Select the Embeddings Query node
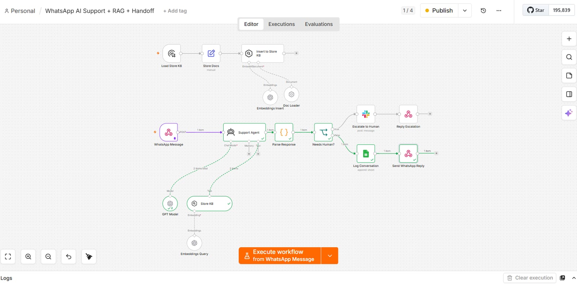 click(x=194, y=243)
